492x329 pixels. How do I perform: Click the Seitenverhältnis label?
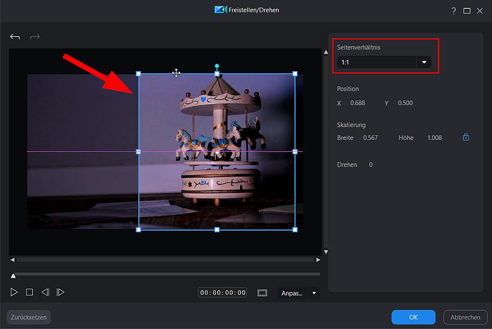pyautogui.click(x=359, y=48)
